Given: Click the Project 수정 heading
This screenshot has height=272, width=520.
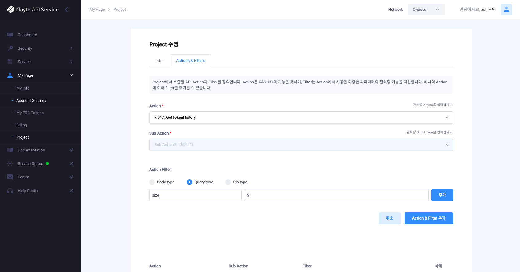Looking at the screenshot, I should (164, 44).
